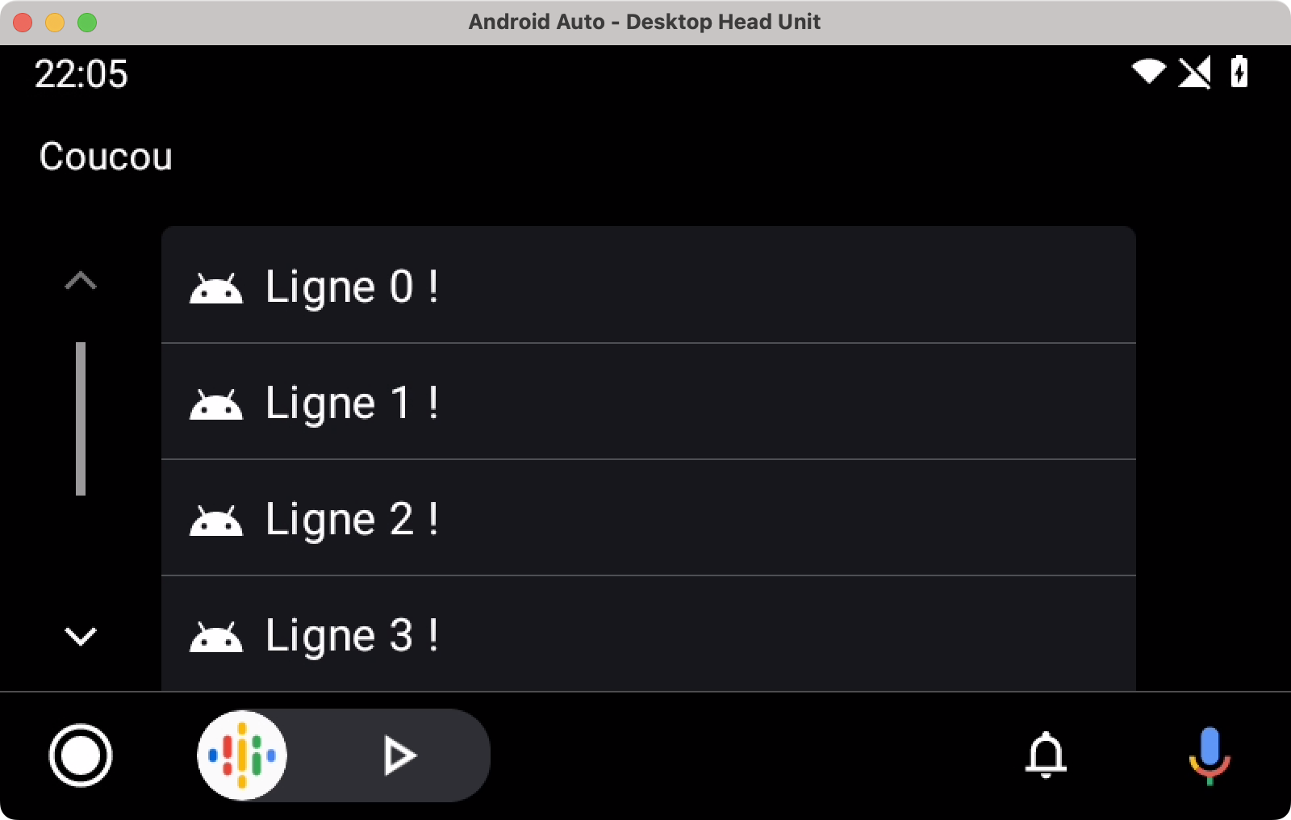Click the Android icon beside Ligne 1
This screenshot has height=820, width=1291.
[215, 404]
